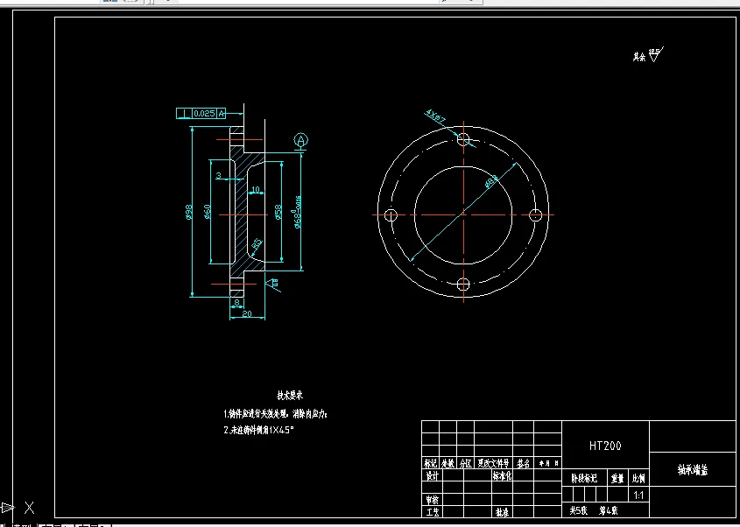
Task: Click the ø58 diameter dimension text
Action: (x=278, y=212)
